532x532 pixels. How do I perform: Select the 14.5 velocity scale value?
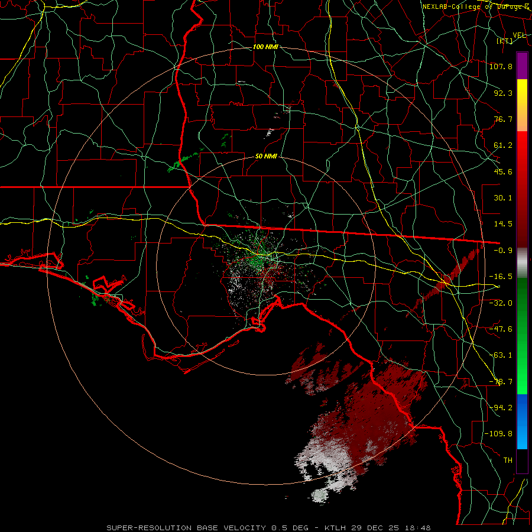click(x=503, y=224)
